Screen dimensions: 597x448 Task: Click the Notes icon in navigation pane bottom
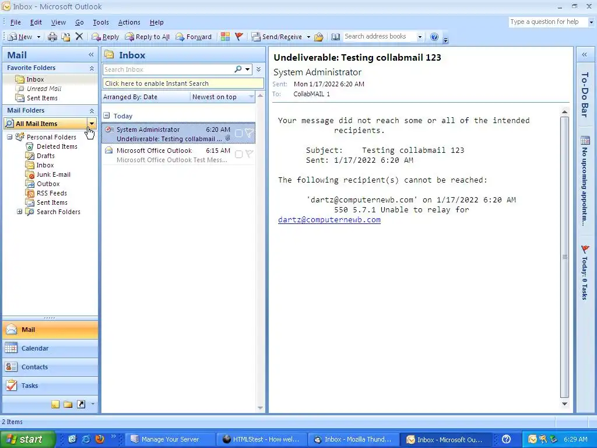tap(55, 404)
